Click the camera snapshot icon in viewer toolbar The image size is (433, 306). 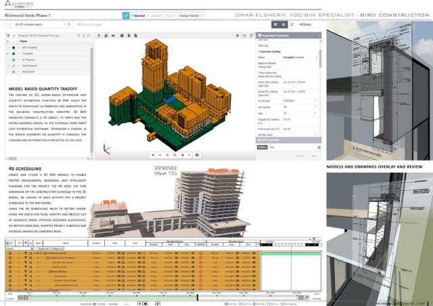(197, 155)
